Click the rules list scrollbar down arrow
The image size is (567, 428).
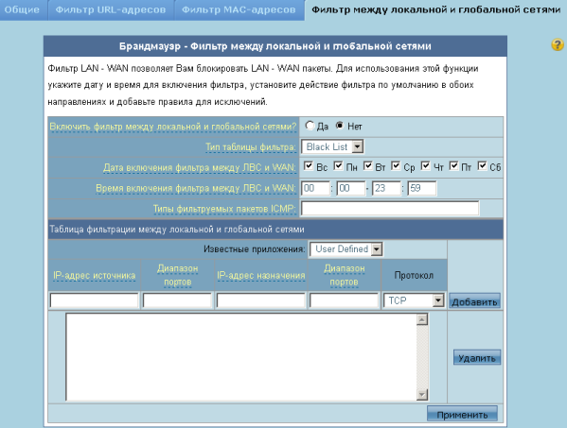pyautogui.click(x=422, y=394)
